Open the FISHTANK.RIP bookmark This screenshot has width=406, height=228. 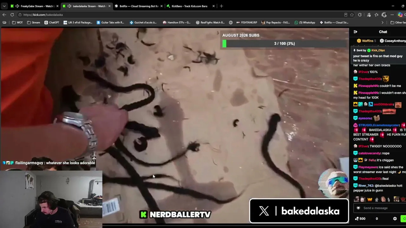246,22
